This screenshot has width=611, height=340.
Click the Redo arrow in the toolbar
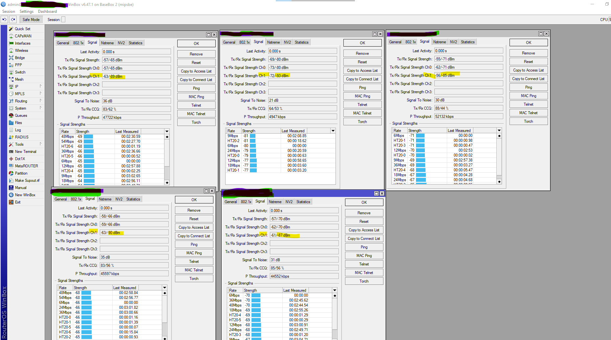(13, 19)
